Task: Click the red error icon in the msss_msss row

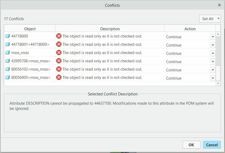Action: coord(59,52)
